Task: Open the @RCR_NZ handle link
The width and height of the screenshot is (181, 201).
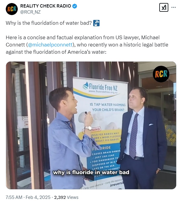Action: [x=30, y=12]
